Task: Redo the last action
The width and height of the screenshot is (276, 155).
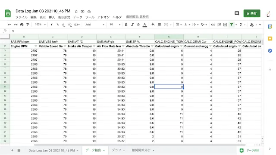Action: click(x=16, y=25)
